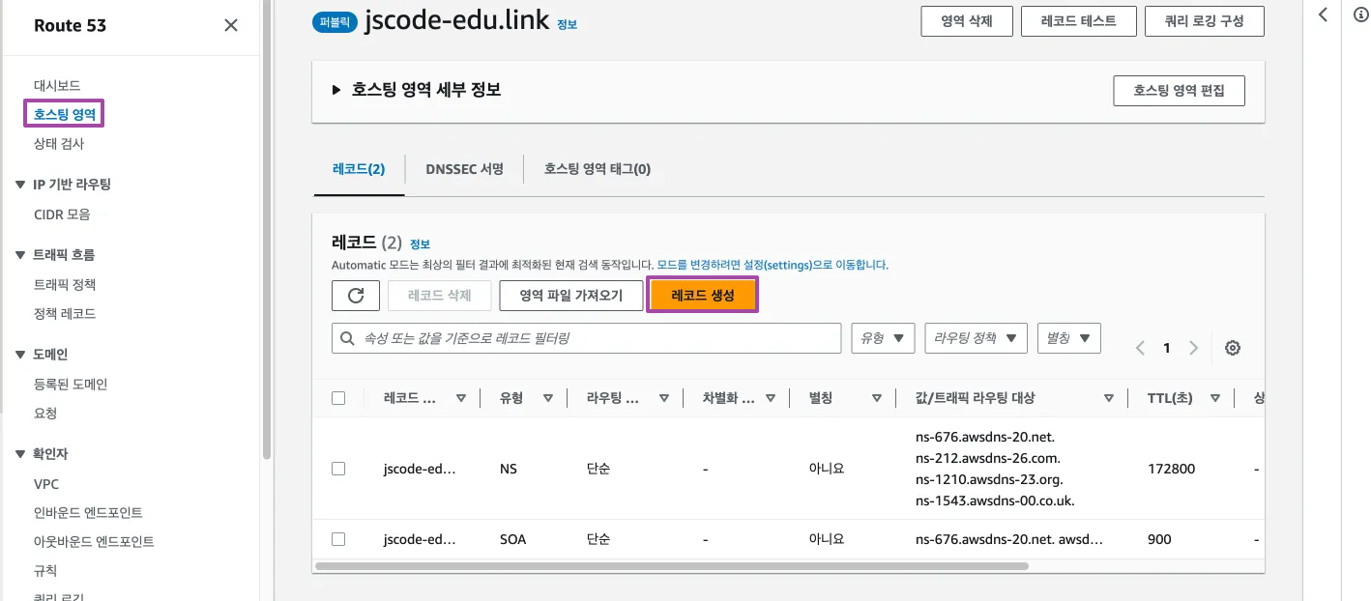Open 요청 in the sidebar
Image resolution: width=1371 pixels, height=601 pixels.
click(45, 413)
